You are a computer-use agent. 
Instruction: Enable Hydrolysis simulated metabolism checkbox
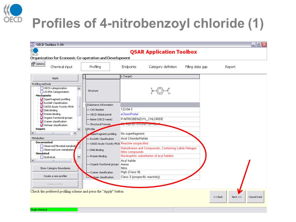pyautogui.click(x=42, y=157)
